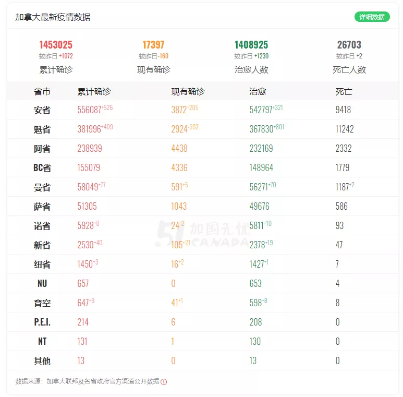The image size is (403, 397).
Task: Select the 其他 row name
Action: point(42,361)
